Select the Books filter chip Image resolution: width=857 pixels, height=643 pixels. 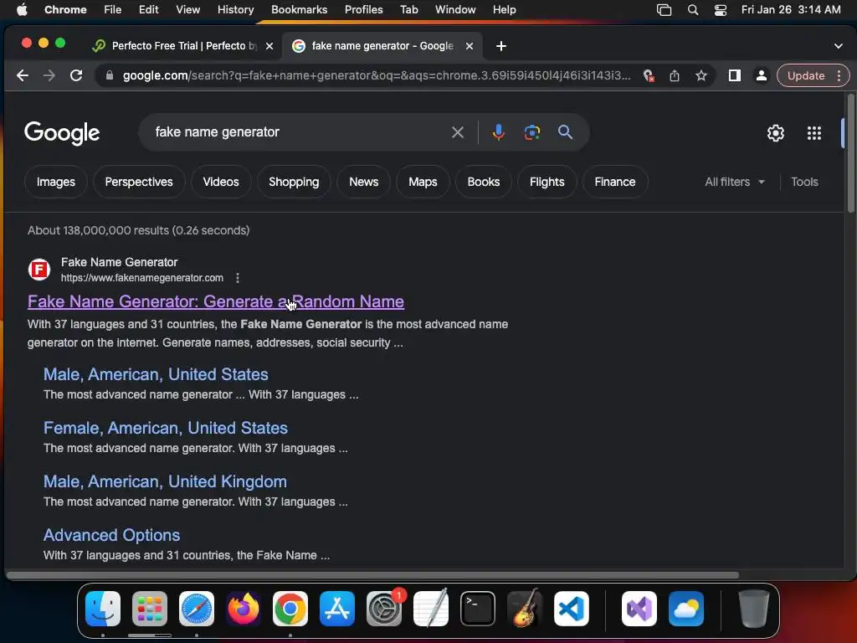click(483, 182)
